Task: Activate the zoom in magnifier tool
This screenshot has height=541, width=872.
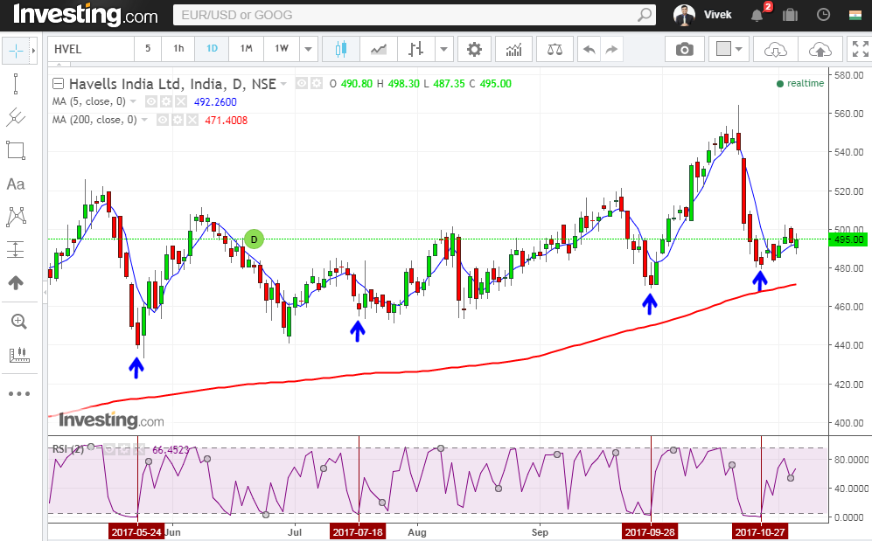Action: point(18,321)
